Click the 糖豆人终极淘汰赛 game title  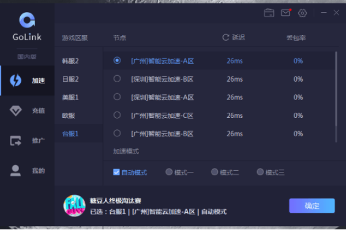pos(115,201)
